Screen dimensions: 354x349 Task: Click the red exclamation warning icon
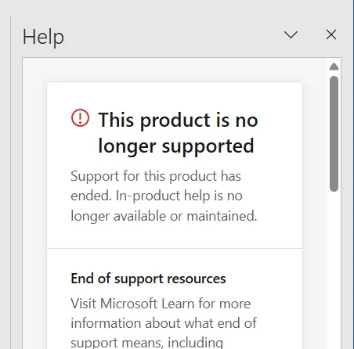click(80, 118)
